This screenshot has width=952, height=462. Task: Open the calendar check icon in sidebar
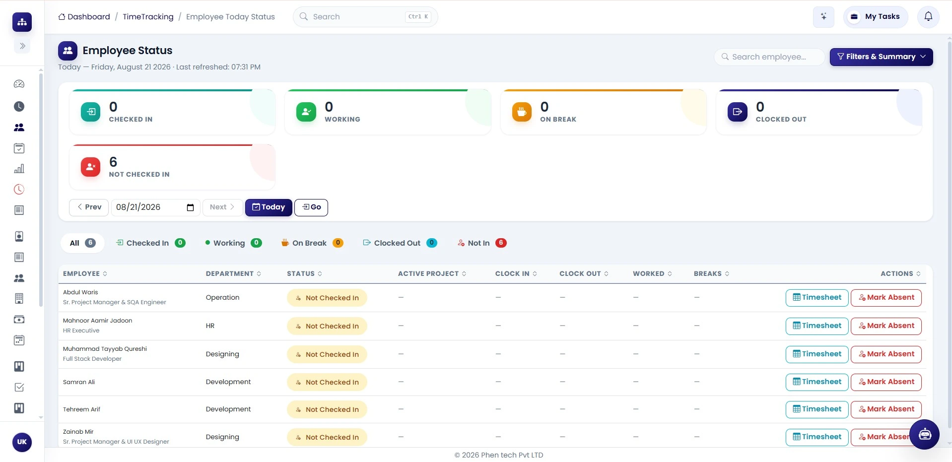(19, 148)
